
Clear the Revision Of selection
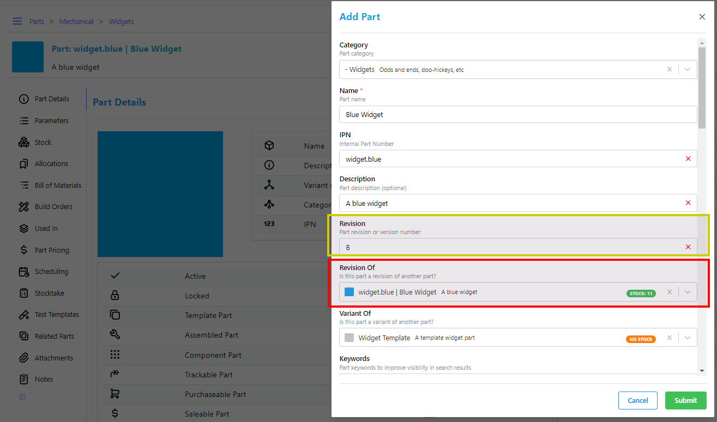pyautogui.click(x=669, y=292)
